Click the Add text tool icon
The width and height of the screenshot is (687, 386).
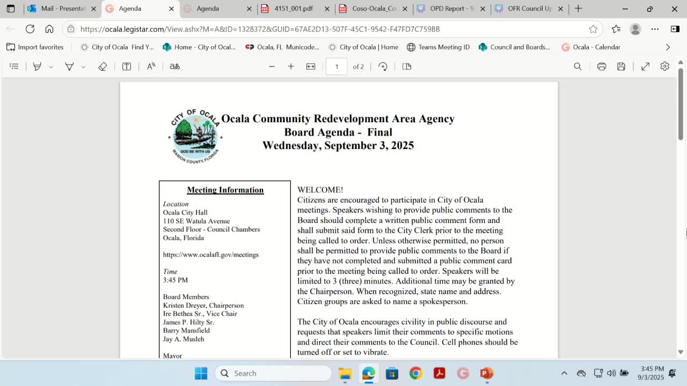127,66
